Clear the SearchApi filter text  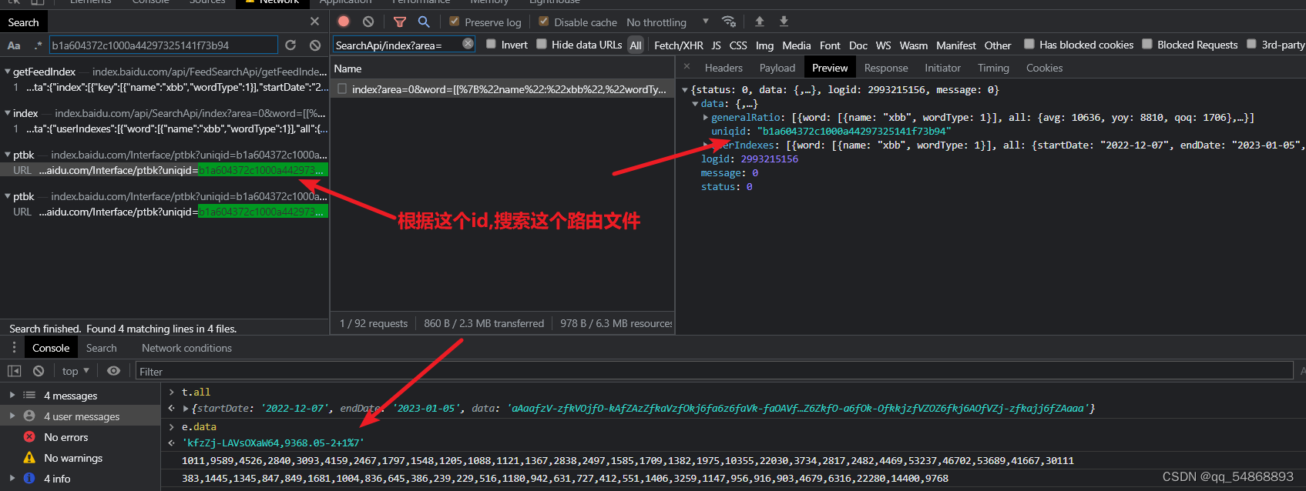point(468,44)
